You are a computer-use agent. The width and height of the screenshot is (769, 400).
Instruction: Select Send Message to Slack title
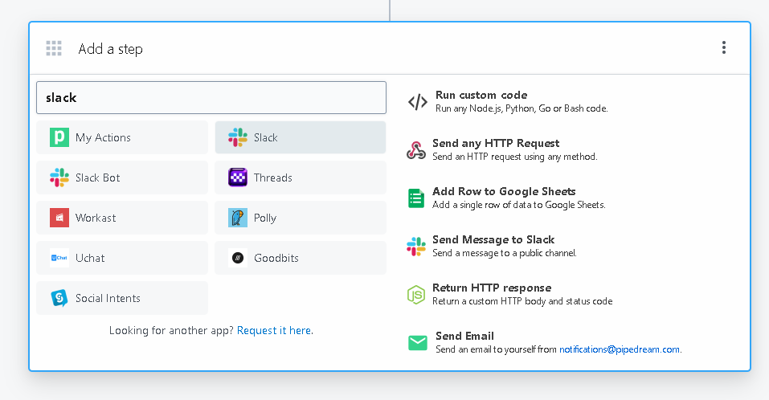tap(493, 239)
